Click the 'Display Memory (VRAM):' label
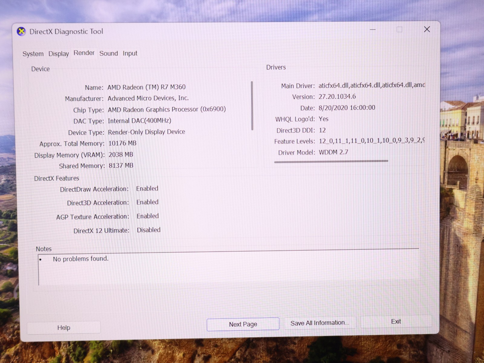This screenshot has height=363, width=484. point(69,155)
